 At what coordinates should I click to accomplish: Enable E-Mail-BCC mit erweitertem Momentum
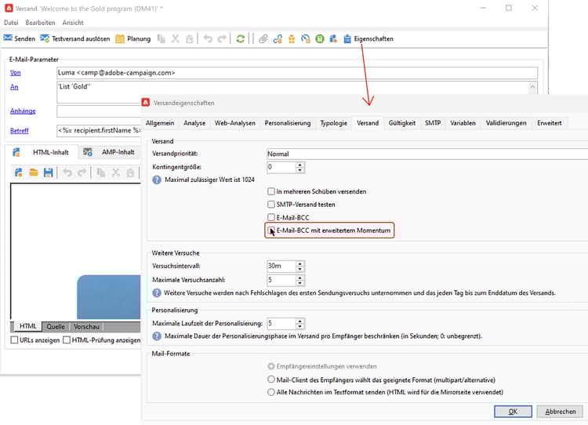[x=270, y=230]
